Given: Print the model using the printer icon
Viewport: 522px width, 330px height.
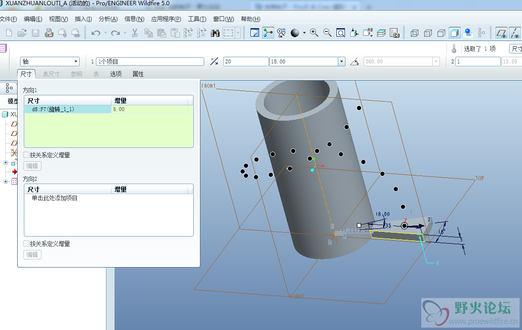Looking at the screenshot, I should (x=49, y=33).
